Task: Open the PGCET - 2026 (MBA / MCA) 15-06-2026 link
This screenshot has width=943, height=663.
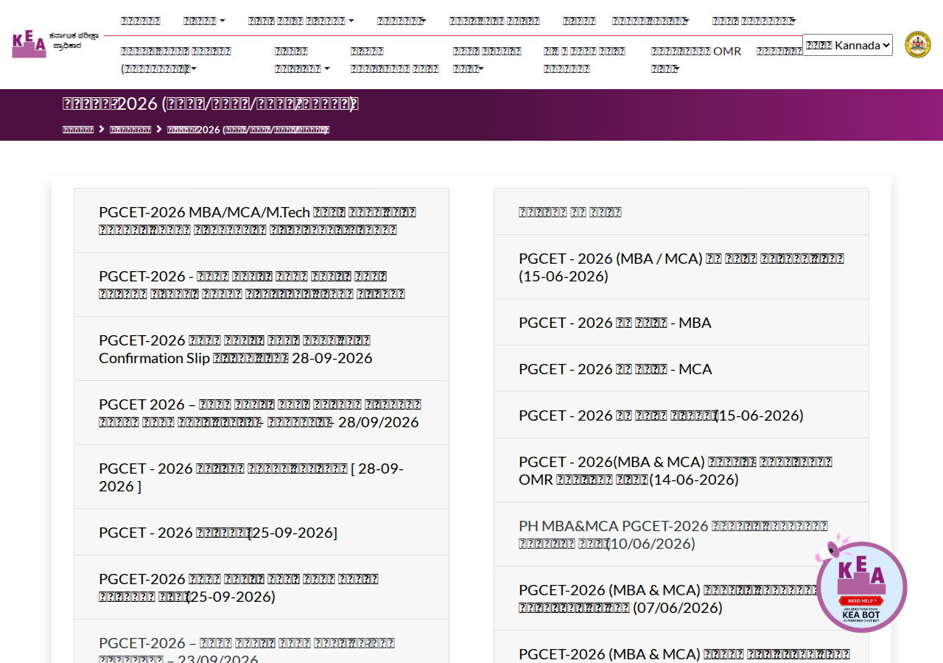Action: click(681, 267)
